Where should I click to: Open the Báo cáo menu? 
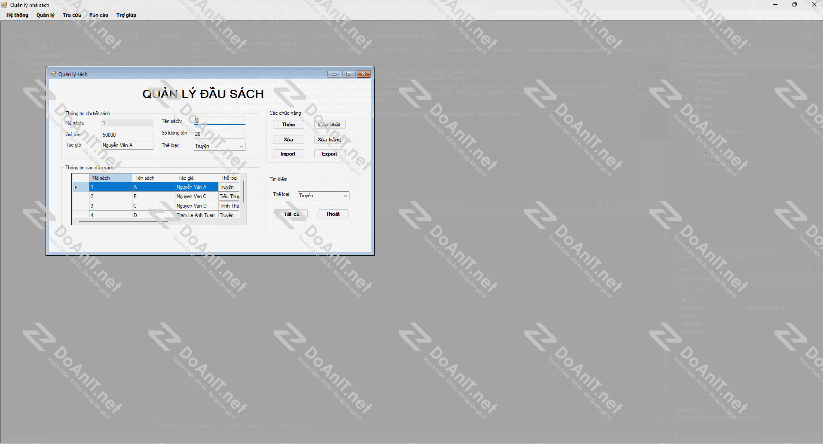click(99, 15)
